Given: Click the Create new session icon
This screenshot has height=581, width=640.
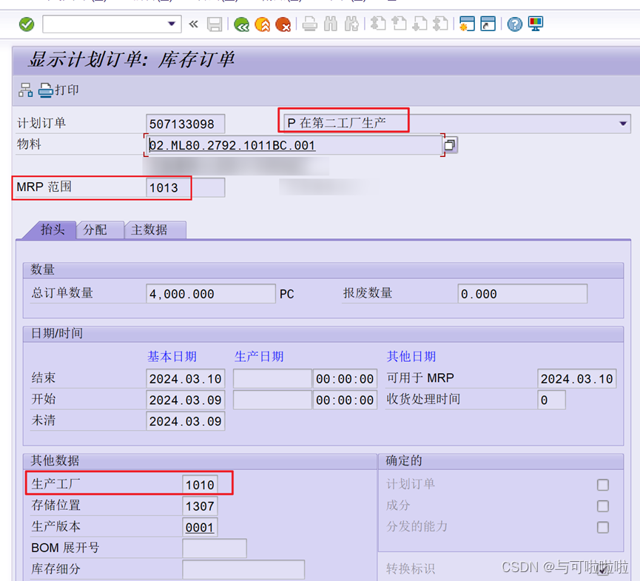Looking at the screenshot, I should coord(467,24).
